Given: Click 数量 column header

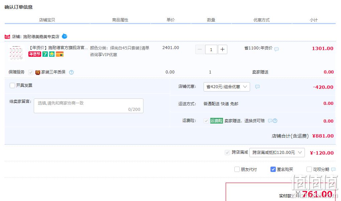Looking at the screenshot, I should (211, 20).
